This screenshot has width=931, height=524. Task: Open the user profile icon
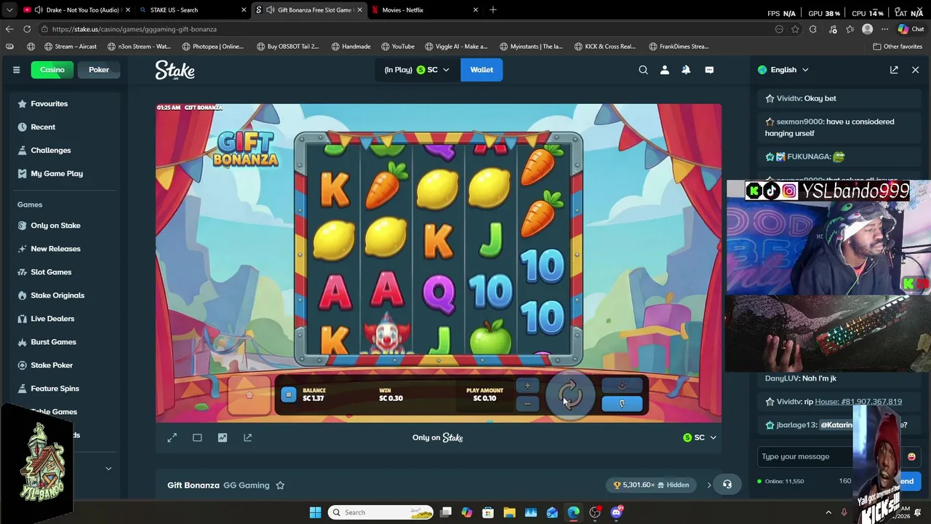664,70
